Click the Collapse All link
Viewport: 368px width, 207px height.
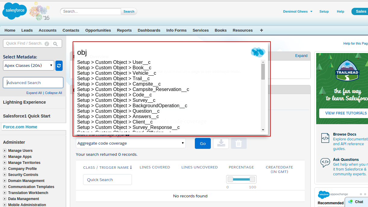[54, 93]
